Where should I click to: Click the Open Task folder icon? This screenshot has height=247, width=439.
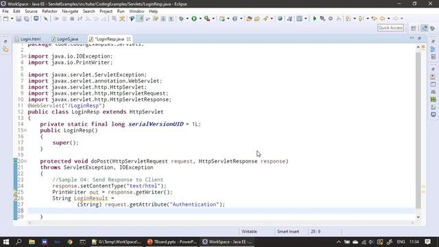pos(257,19)
